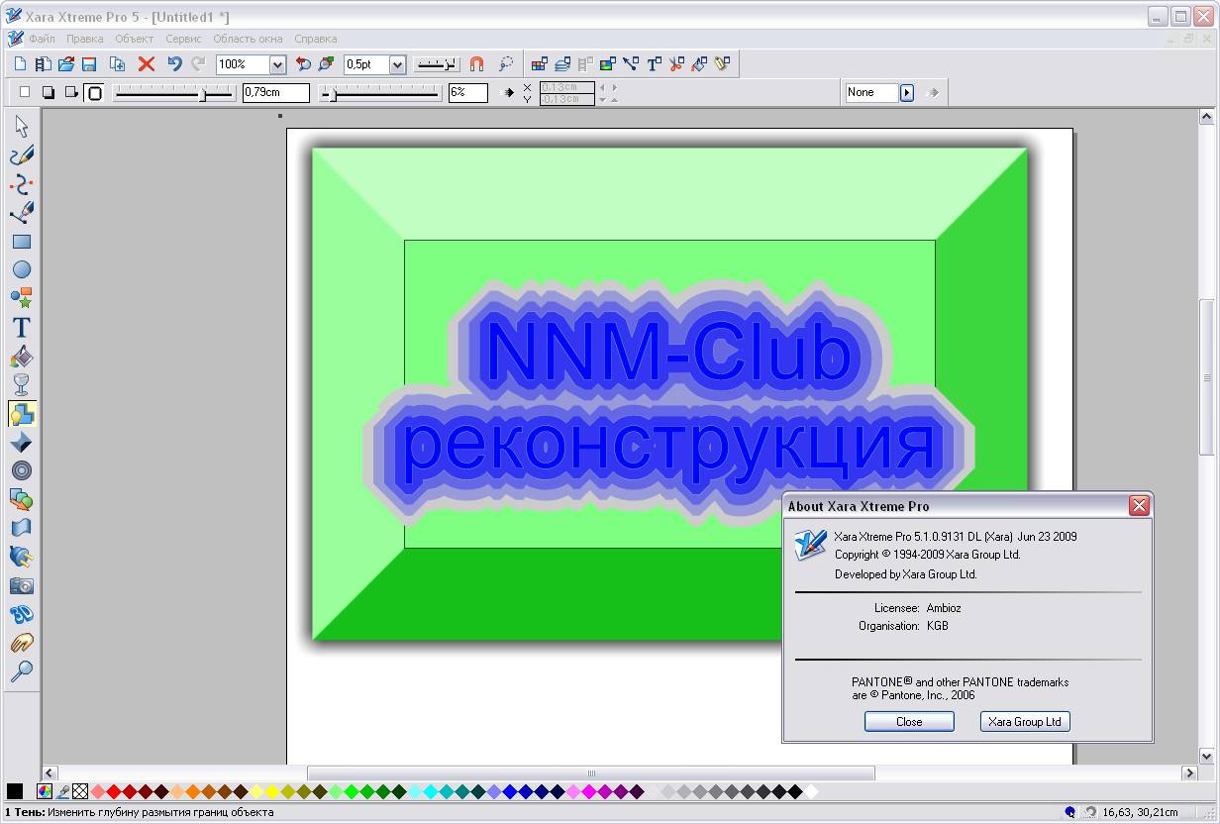Click the Clone page icon
This screenshot has height=824, width=1220.
click(x=117, y=64)
